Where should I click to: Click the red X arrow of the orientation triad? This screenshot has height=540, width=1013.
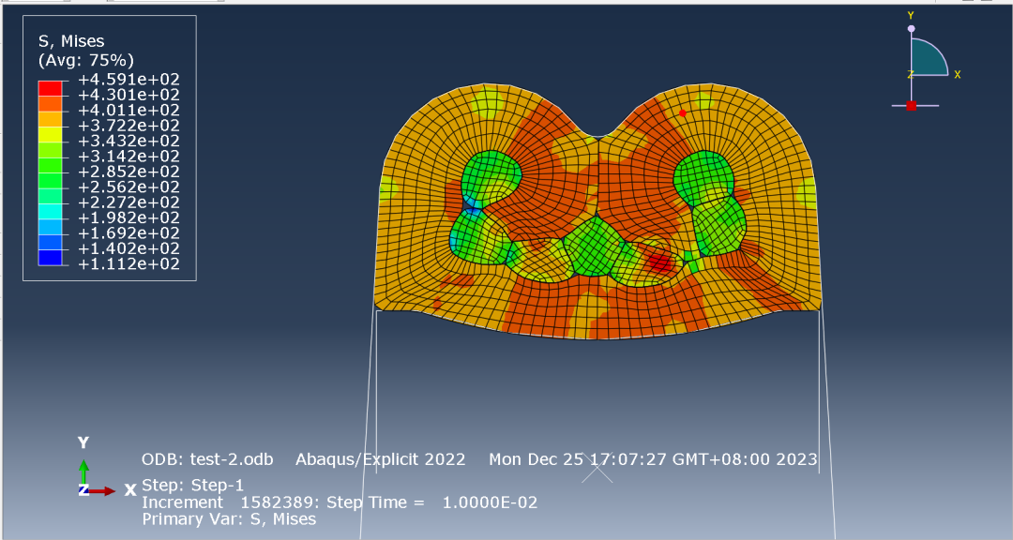(x=102, y=491)
